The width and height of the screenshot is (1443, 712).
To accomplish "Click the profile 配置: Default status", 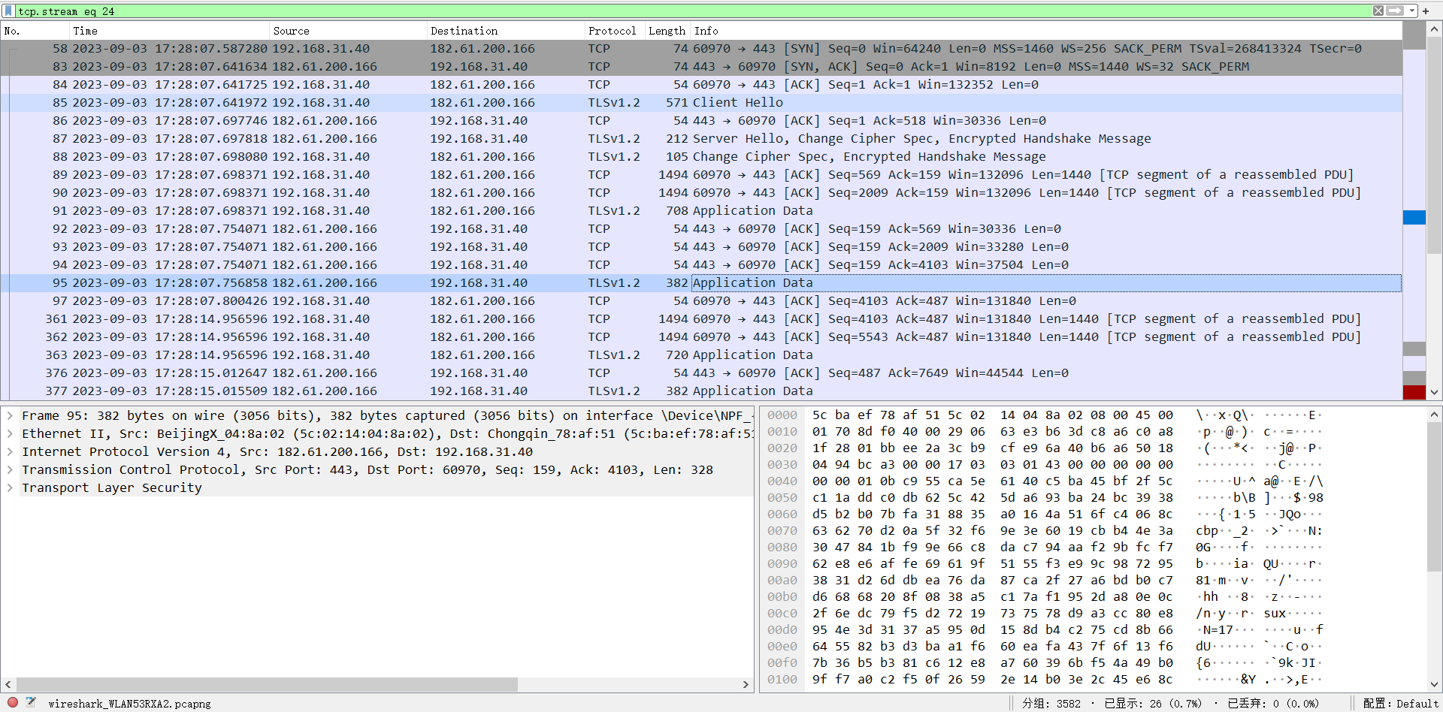I will pyautogui.click(x=1401, y=704).
